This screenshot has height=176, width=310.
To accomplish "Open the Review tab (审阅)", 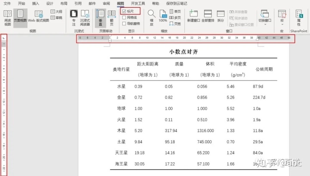I will (106, 3).
